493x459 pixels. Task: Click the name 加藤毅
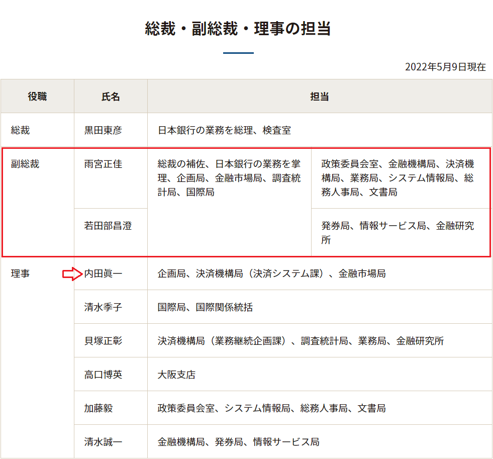(x=98, y=408)
